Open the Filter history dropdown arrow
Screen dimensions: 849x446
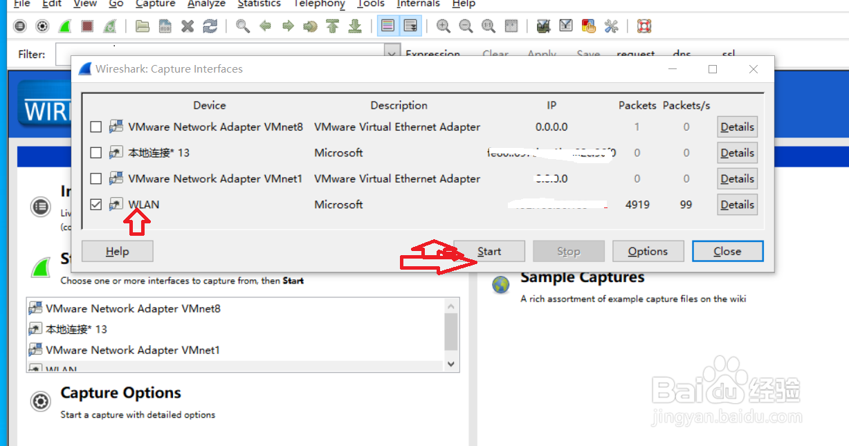coord(393,54)
